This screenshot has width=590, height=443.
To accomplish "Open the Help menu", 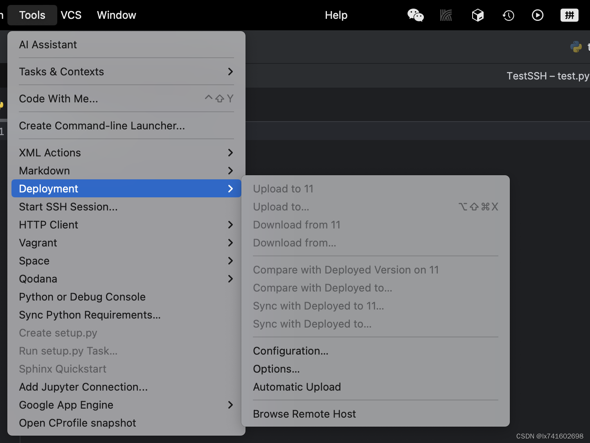I will tap(336, 15).
